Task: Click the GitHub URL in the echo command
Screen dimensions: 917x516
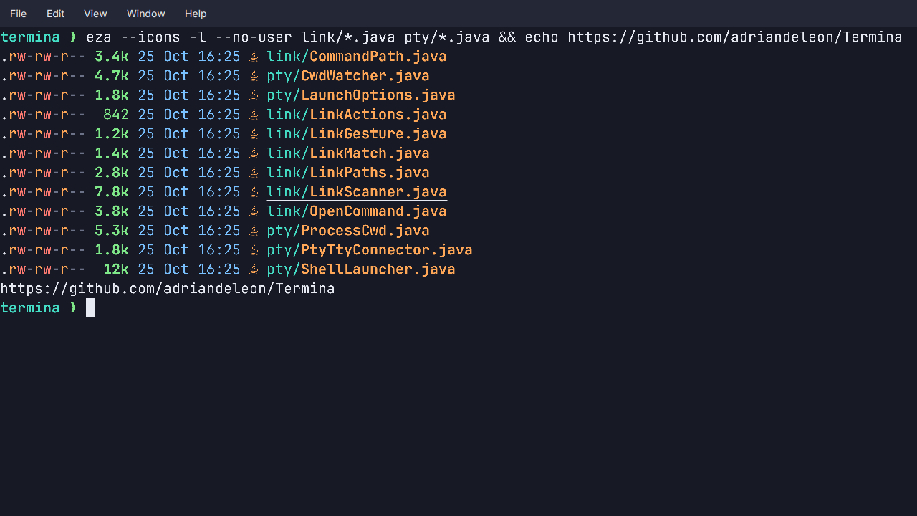Action: 735,37
